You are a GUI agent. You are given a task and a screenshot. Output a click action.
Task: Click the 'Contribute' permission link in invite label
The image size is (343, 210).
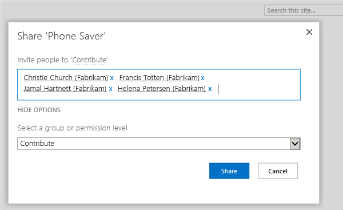point(89,60)
